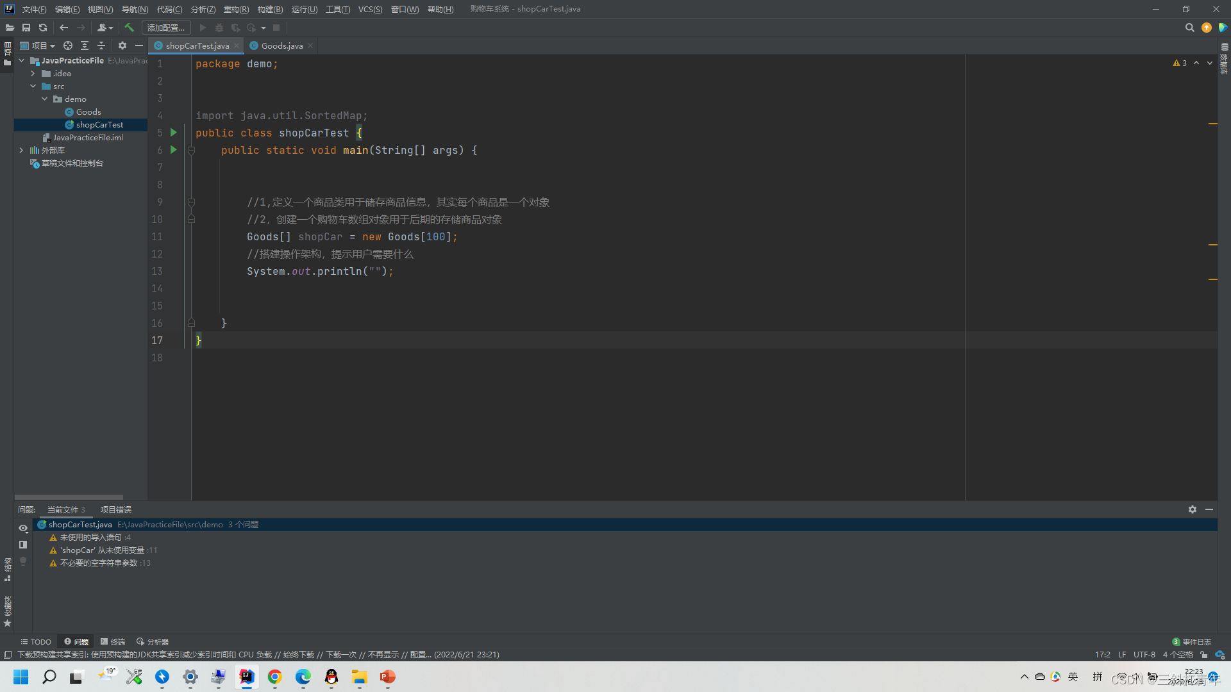The height and width of the screenshot is (692, 1231).
Task: Reload all from disk using the sync icon
Action: [43, 28]
